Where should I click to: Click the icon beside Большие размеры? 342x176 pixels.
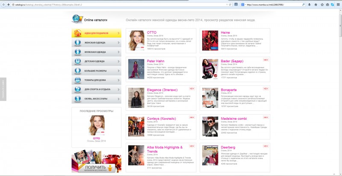pos(78,71)
